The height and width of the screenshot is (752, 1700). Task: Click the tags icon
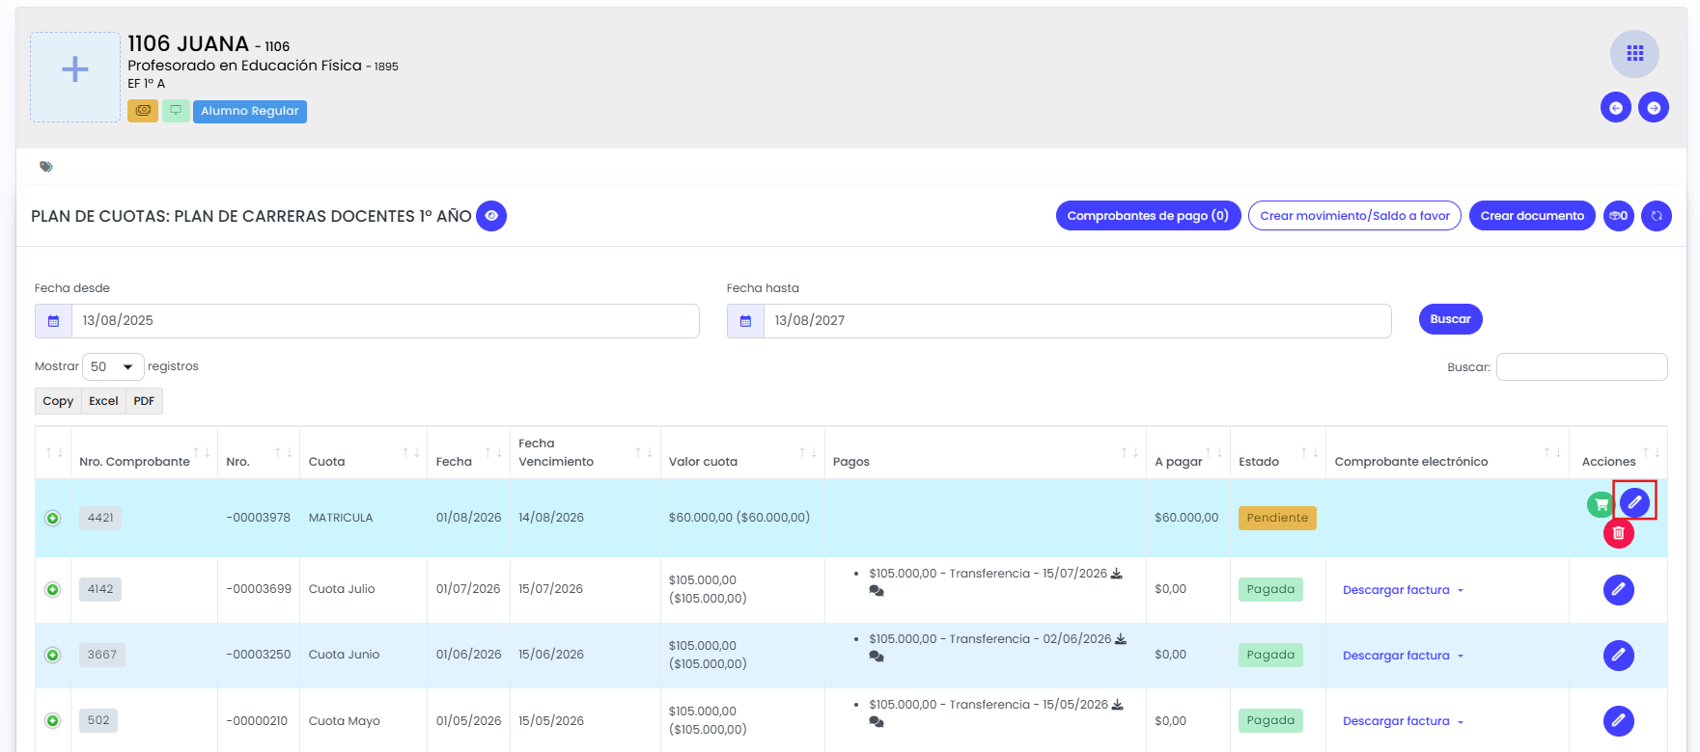tap(45, 167)
